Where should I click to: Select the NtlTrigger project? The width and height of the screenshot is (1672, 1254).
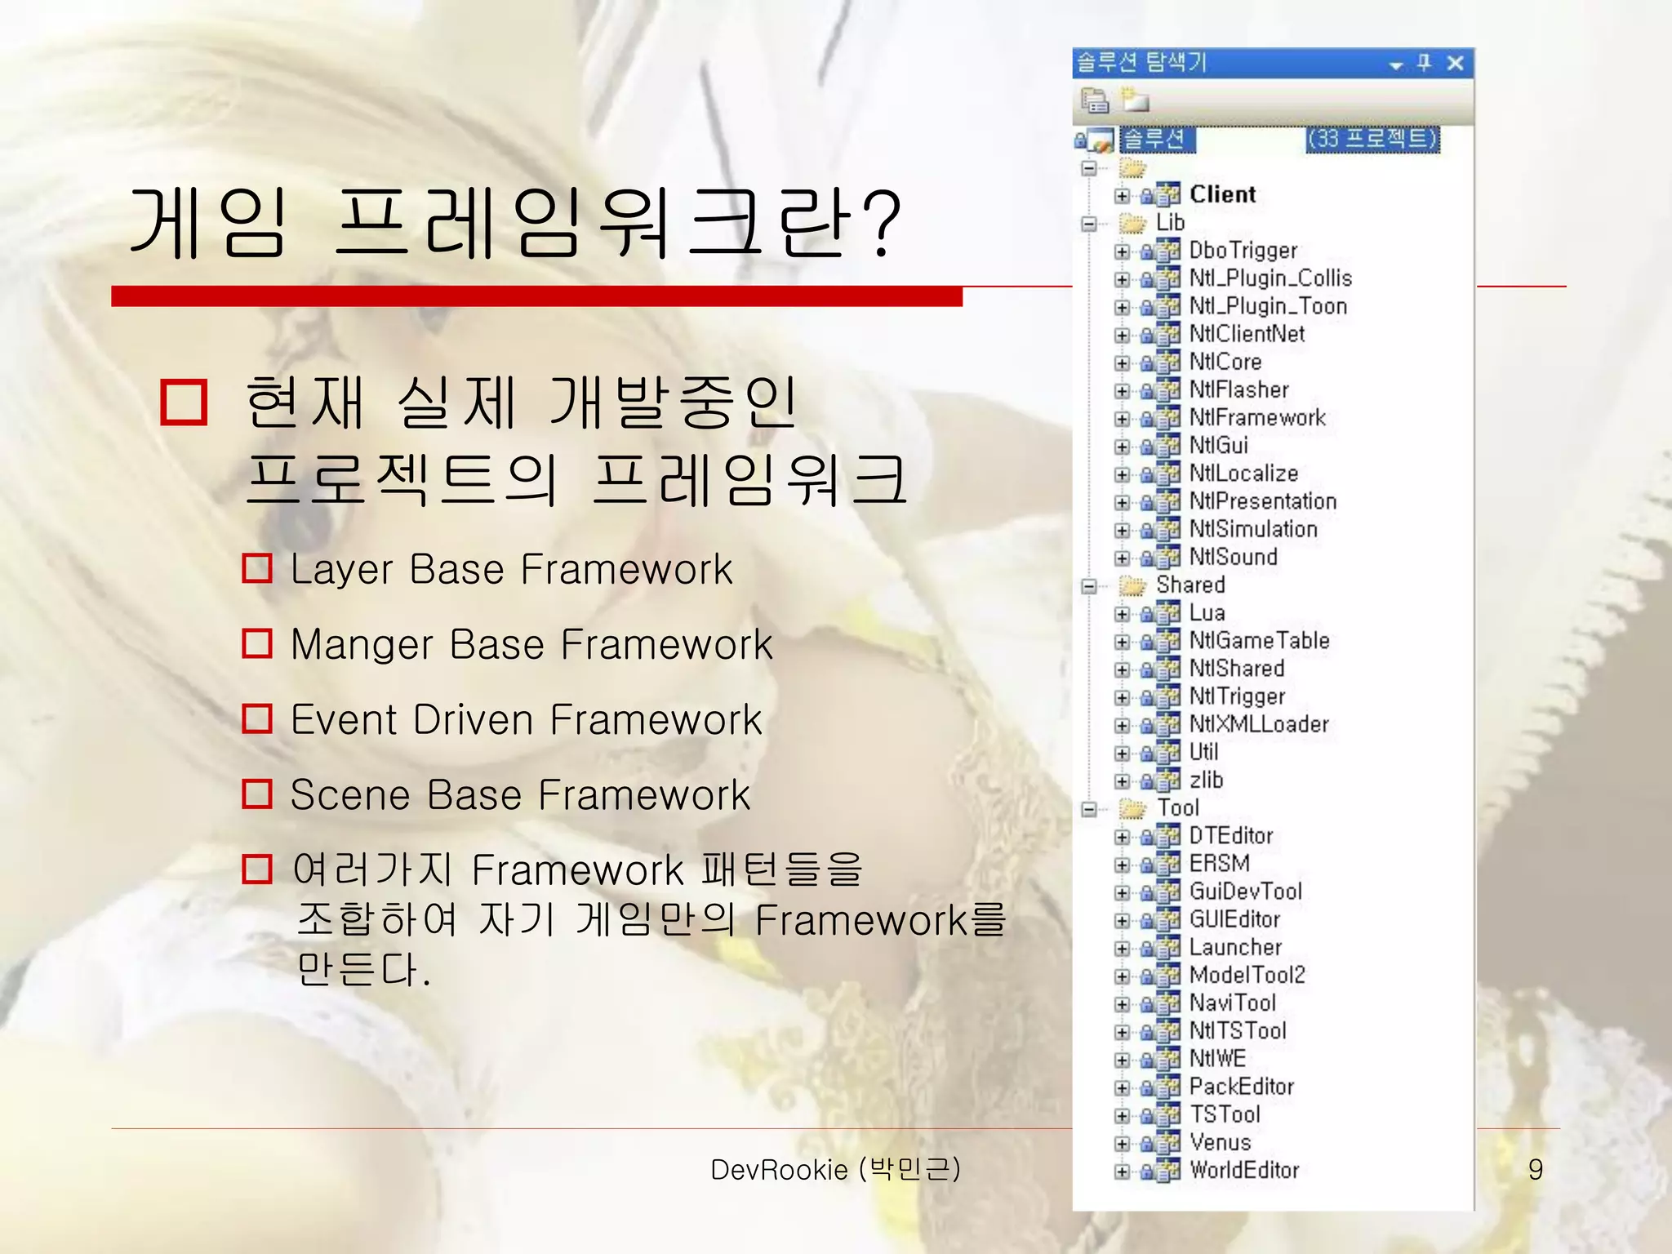[1237, 696]
